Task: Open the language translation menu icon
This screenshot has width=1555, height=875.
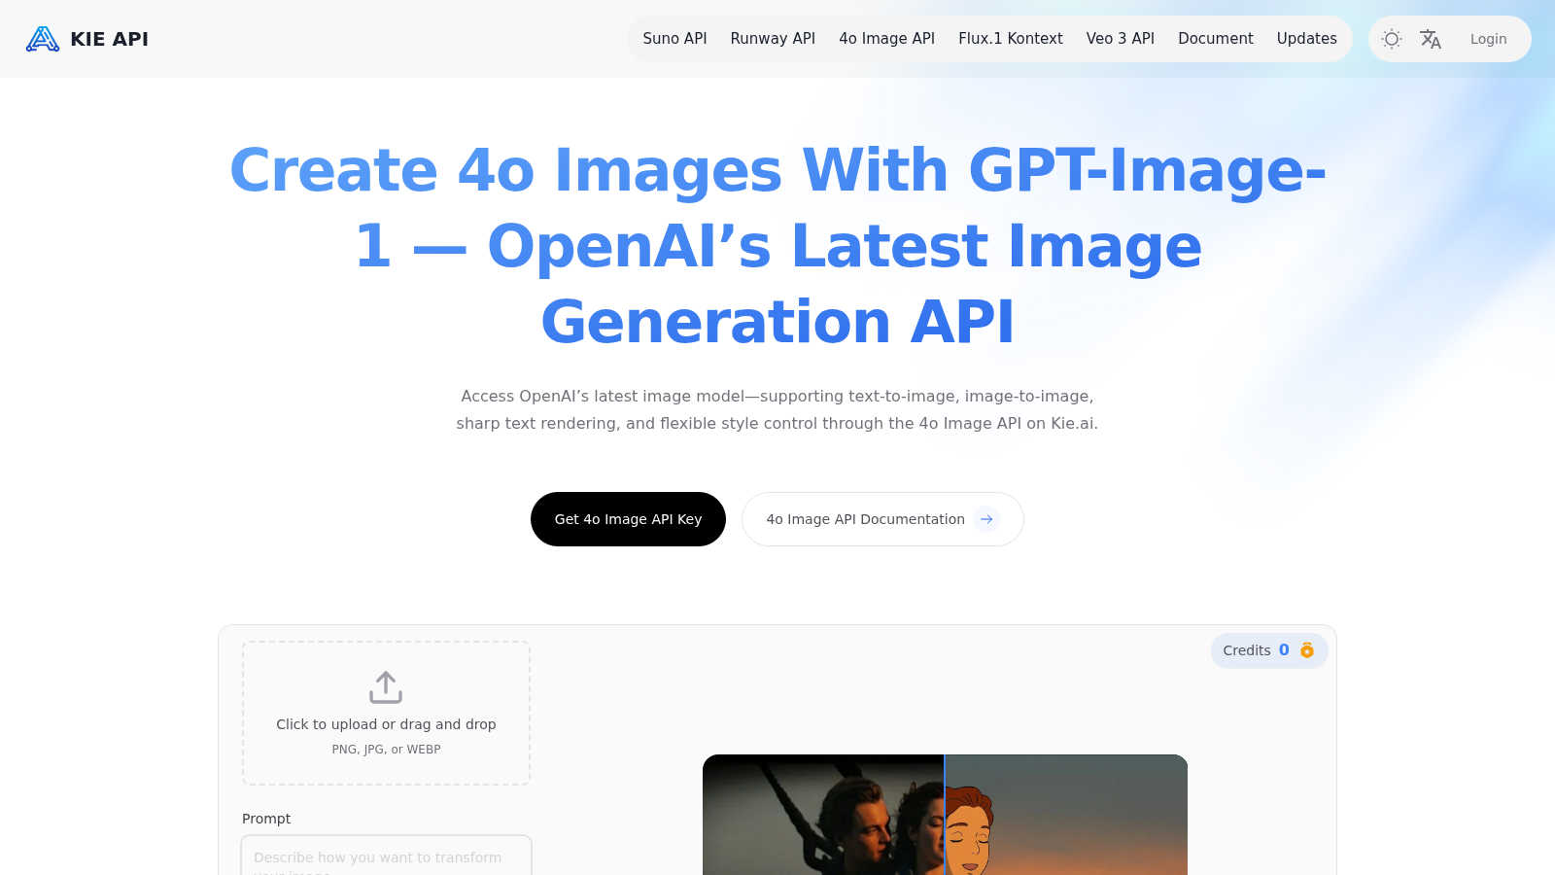Action: pyautogui.click(x=1431, y=39)
